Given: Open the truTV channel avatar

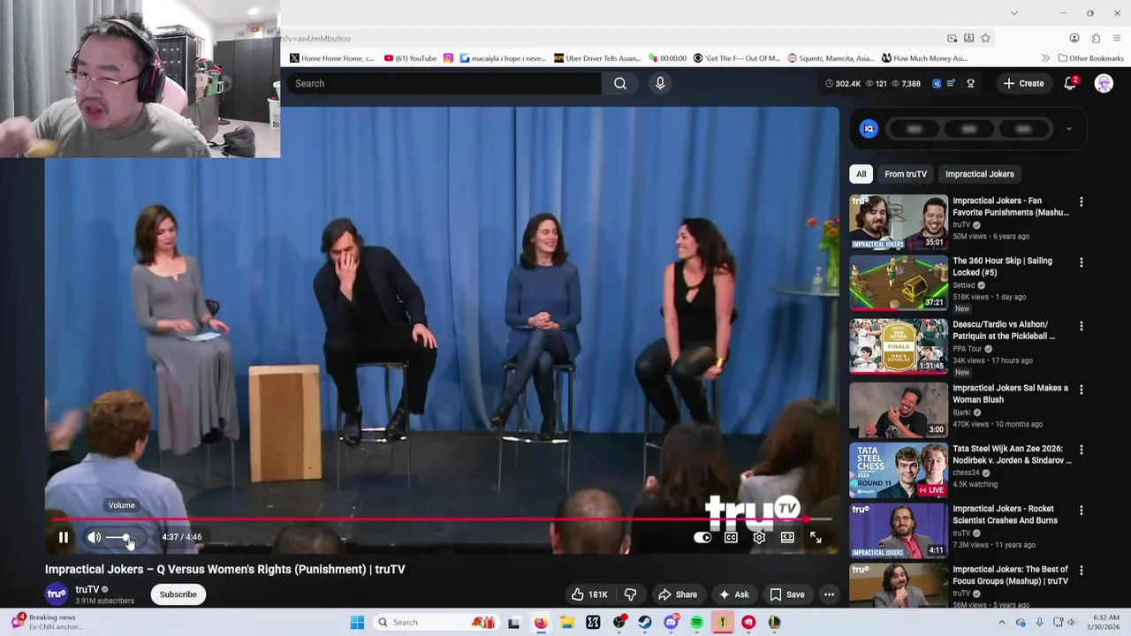Looking at the screenshot, I should (x=57, y=594).
